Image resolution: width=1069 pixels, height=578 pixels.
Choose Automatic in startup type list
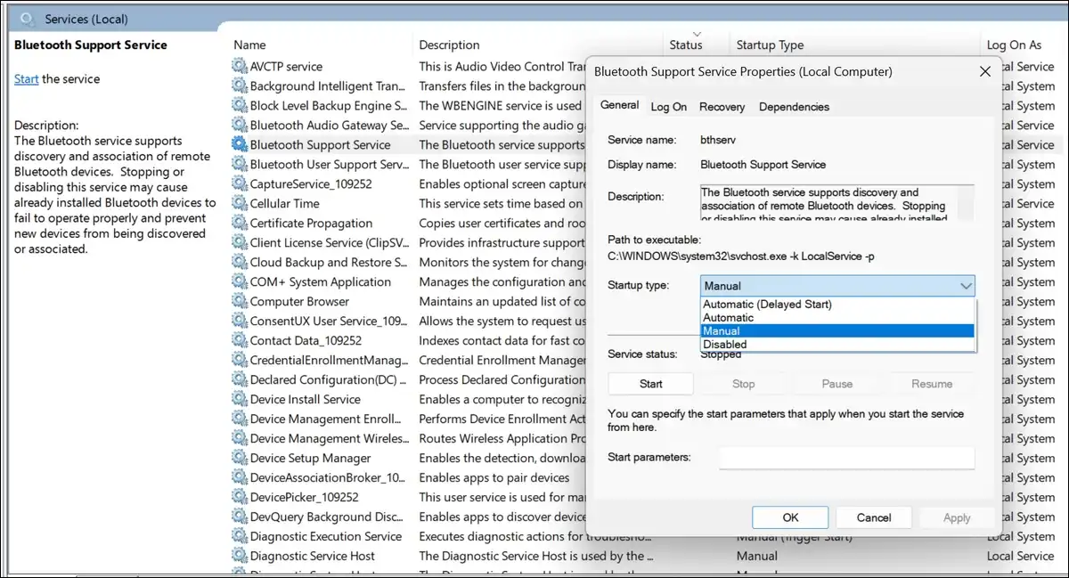[x=837, y=317]
